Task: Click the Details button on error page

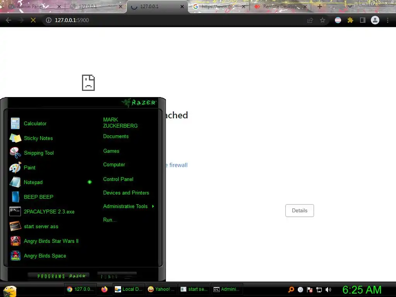Action: pyautogui.click(x=300, y=211)
